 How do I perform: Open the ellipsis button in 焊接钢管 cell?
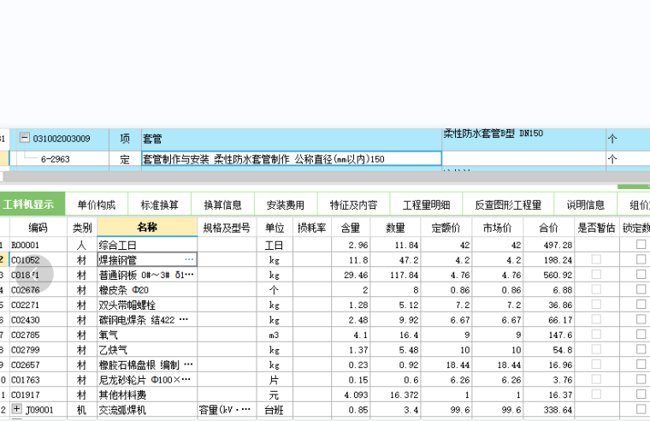pyautogui.click(x=189, y=259)
